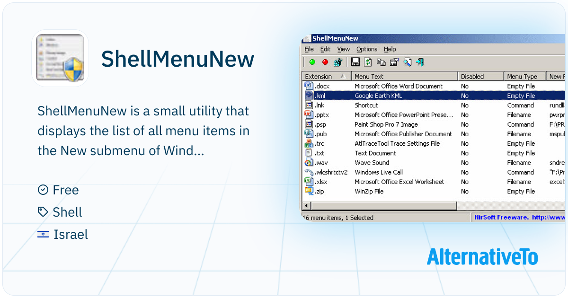Image resolution: width=568 pixels, height=298 pixels.
Task: Click the horizontal scrollbar thumb
Action: point(383,206)
